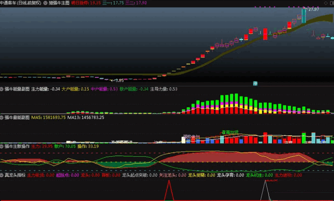The image size is (334, 201).
Task: Click the 大户能量: 0.15 value
Action: [75, 89]
